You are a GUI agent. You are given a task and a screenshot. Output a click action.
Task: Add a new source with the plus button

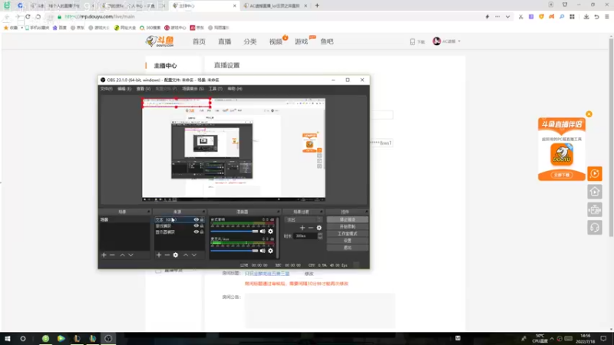point(159,255)
